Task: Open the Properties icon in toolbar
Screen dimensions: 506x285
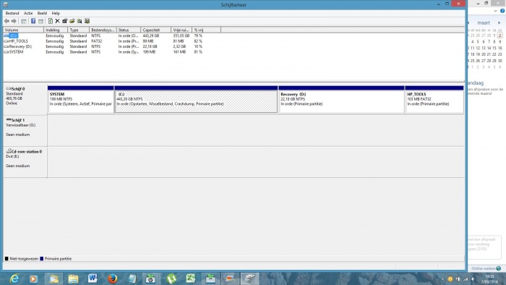Action: coord(65,21)
